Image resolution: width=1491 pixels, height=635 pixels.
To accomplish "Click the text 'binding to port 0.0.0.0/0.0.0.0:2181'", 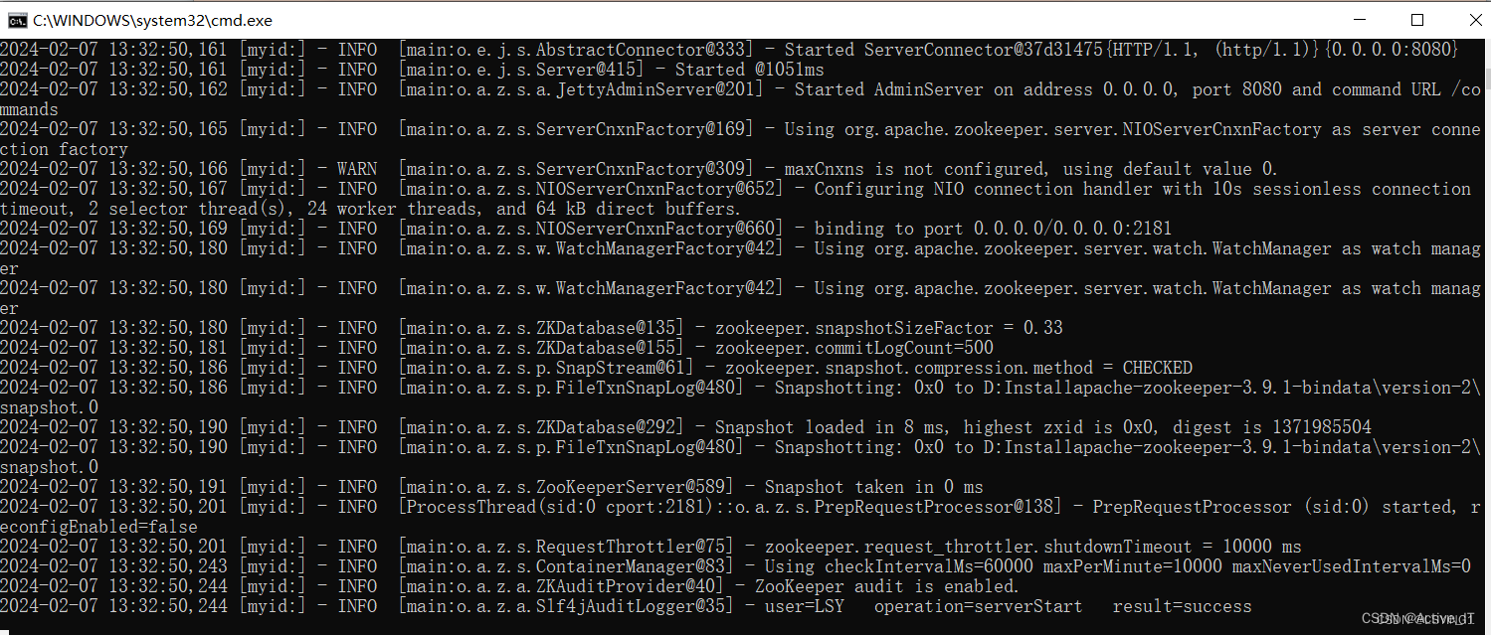I will click(x=994, y=229).
